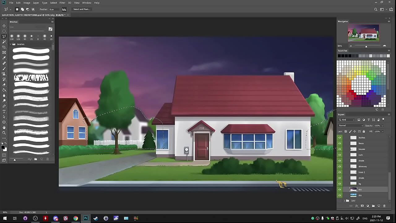Open the Layer menu
Screen dimensions: 396x223
[36, 3]
